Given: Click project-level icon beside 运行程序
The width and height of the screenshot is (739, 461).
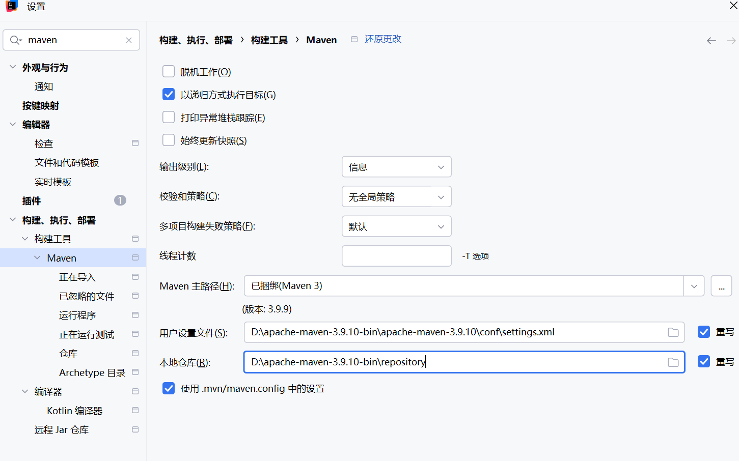Looking at the screenshot, I should [135, 315].
